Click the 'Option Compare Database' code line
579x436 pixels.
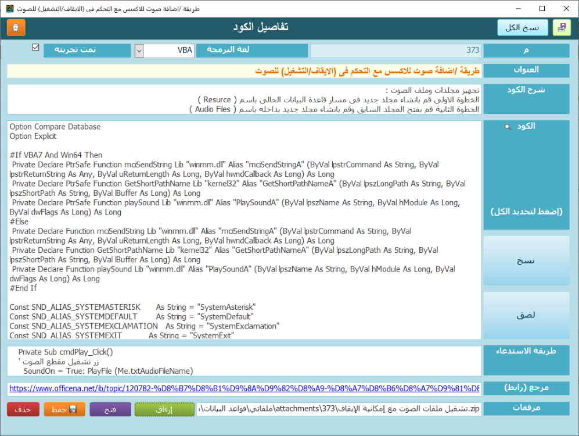[55, 127]
